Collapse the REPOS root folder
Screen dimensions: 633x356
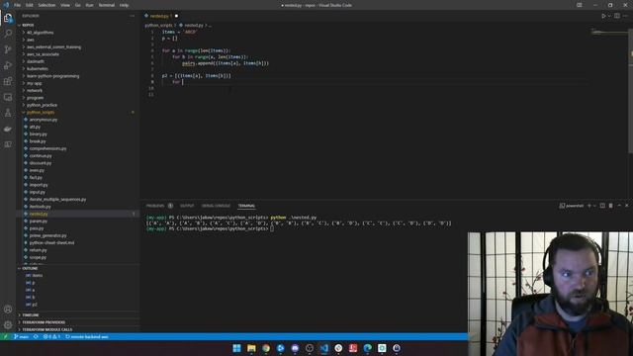point(28,25)
